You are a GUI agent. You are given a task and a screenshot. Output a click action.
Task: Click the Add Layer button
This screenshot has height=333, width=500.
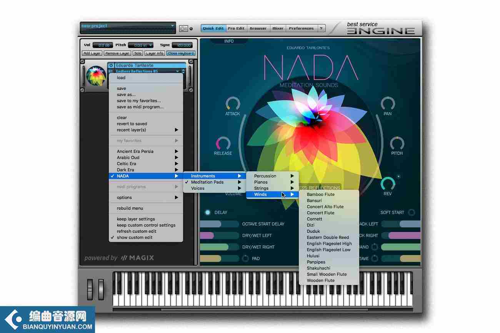[92, 53]
